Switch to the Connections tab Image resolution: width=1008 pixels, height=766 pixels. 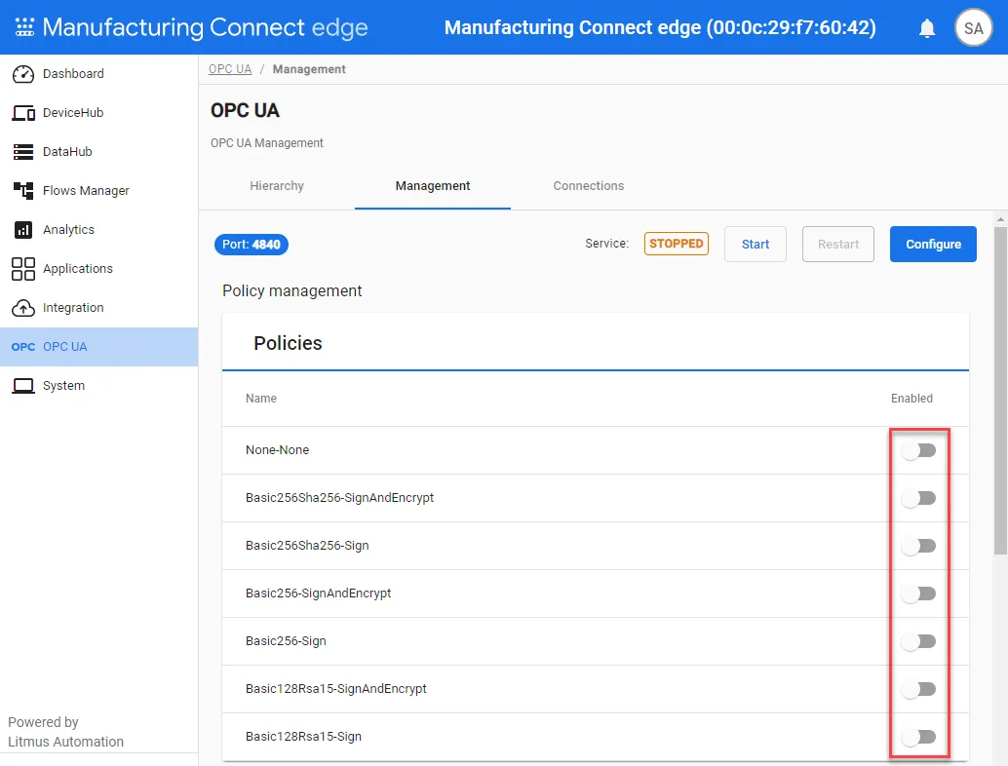click(x=588, y=186)
